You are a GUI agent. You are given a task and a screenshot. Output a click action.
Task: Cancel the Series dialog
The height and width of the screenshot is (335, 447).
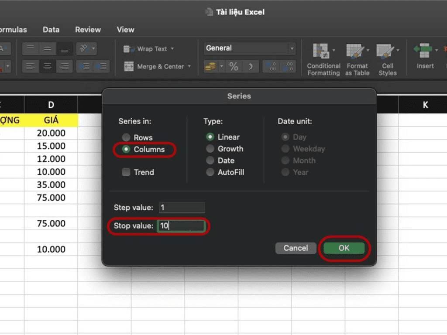[x=296, y=248]
